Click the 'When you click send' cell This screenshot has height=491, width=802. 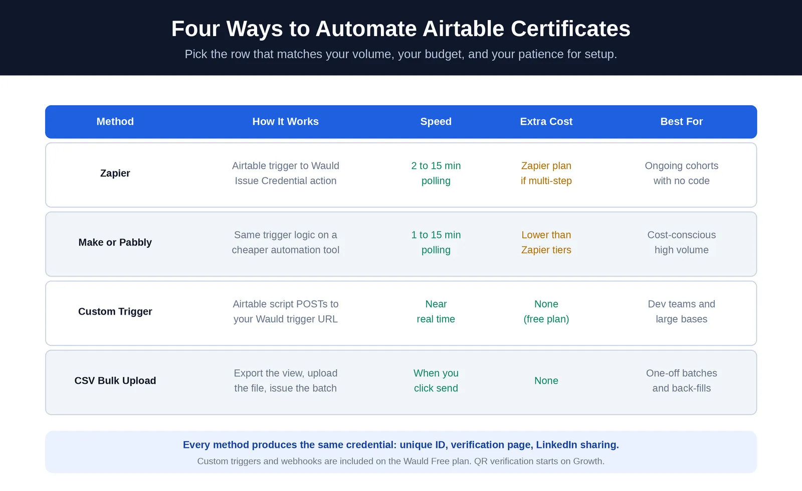pos(436,381)
